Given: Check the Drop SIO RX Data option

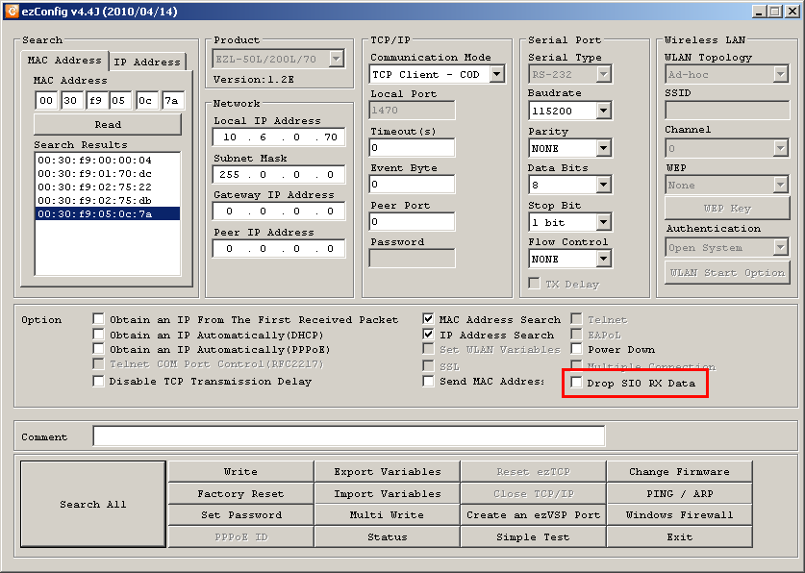Looking at the screenshot, I should (576, 383).
